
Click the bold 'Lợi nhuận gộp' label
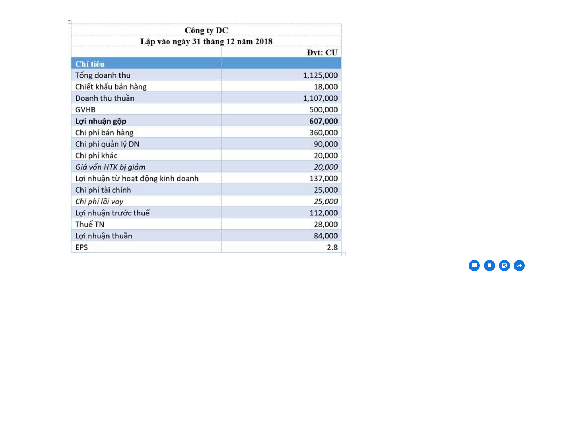[101, 121]
